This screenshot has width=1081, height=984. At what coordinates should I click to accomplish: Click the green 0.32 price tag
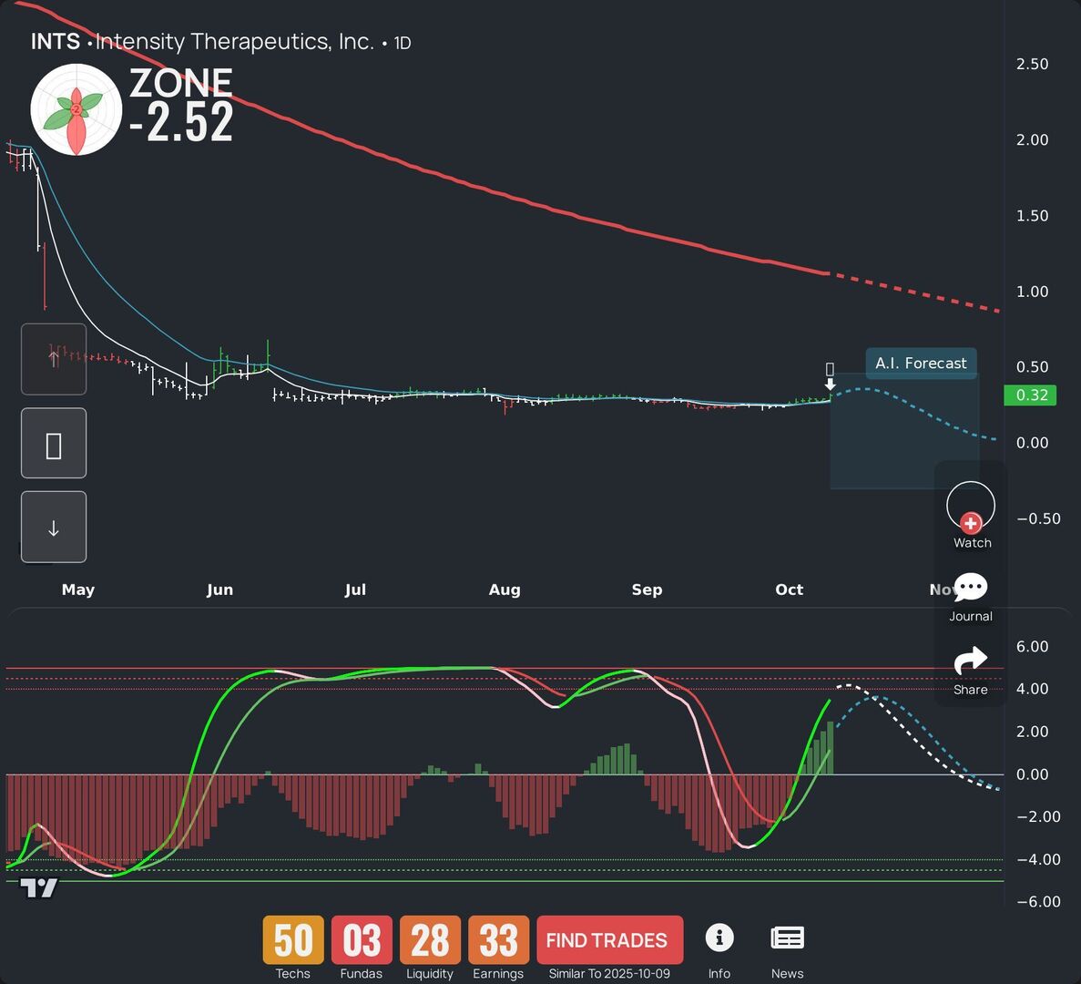pyautogui.click(x=1030, y=395)
